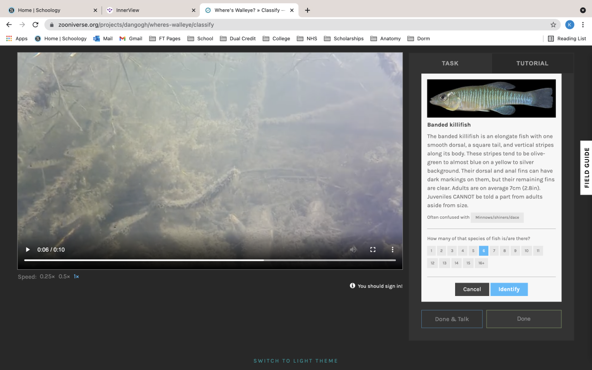
Task: Choose fish count 13
Action: (444, 263)
